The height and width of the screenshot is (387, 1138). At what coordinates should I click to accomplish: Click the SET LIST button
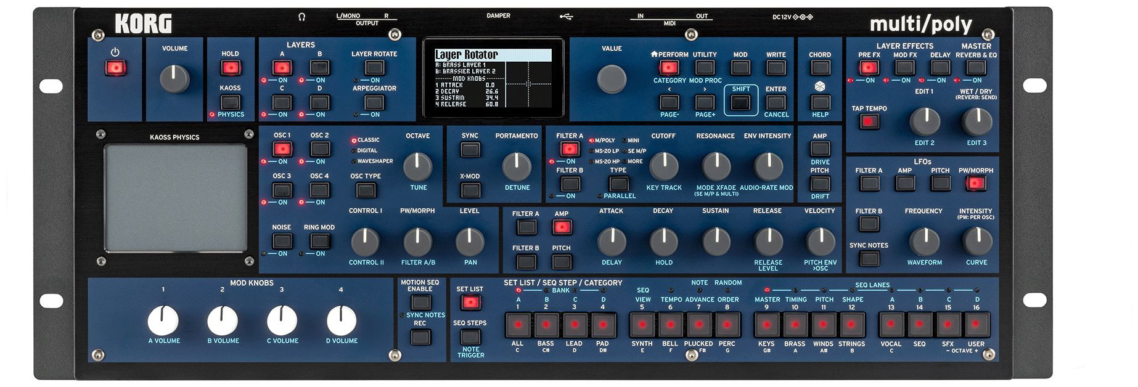point(470,302)
